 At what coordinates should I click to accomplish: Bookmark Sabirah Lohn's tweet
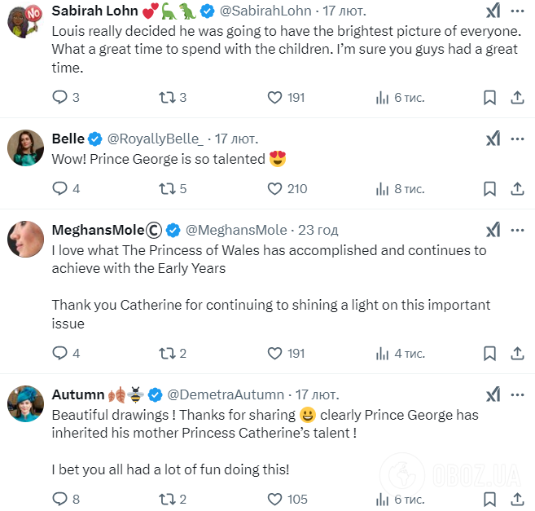click(x=489, y=98)
